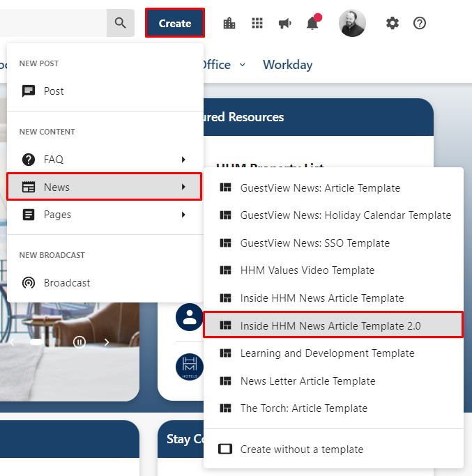Choose GuestView News: Holiday Calendar Template
472x476 pixels.
click(333, 215)
